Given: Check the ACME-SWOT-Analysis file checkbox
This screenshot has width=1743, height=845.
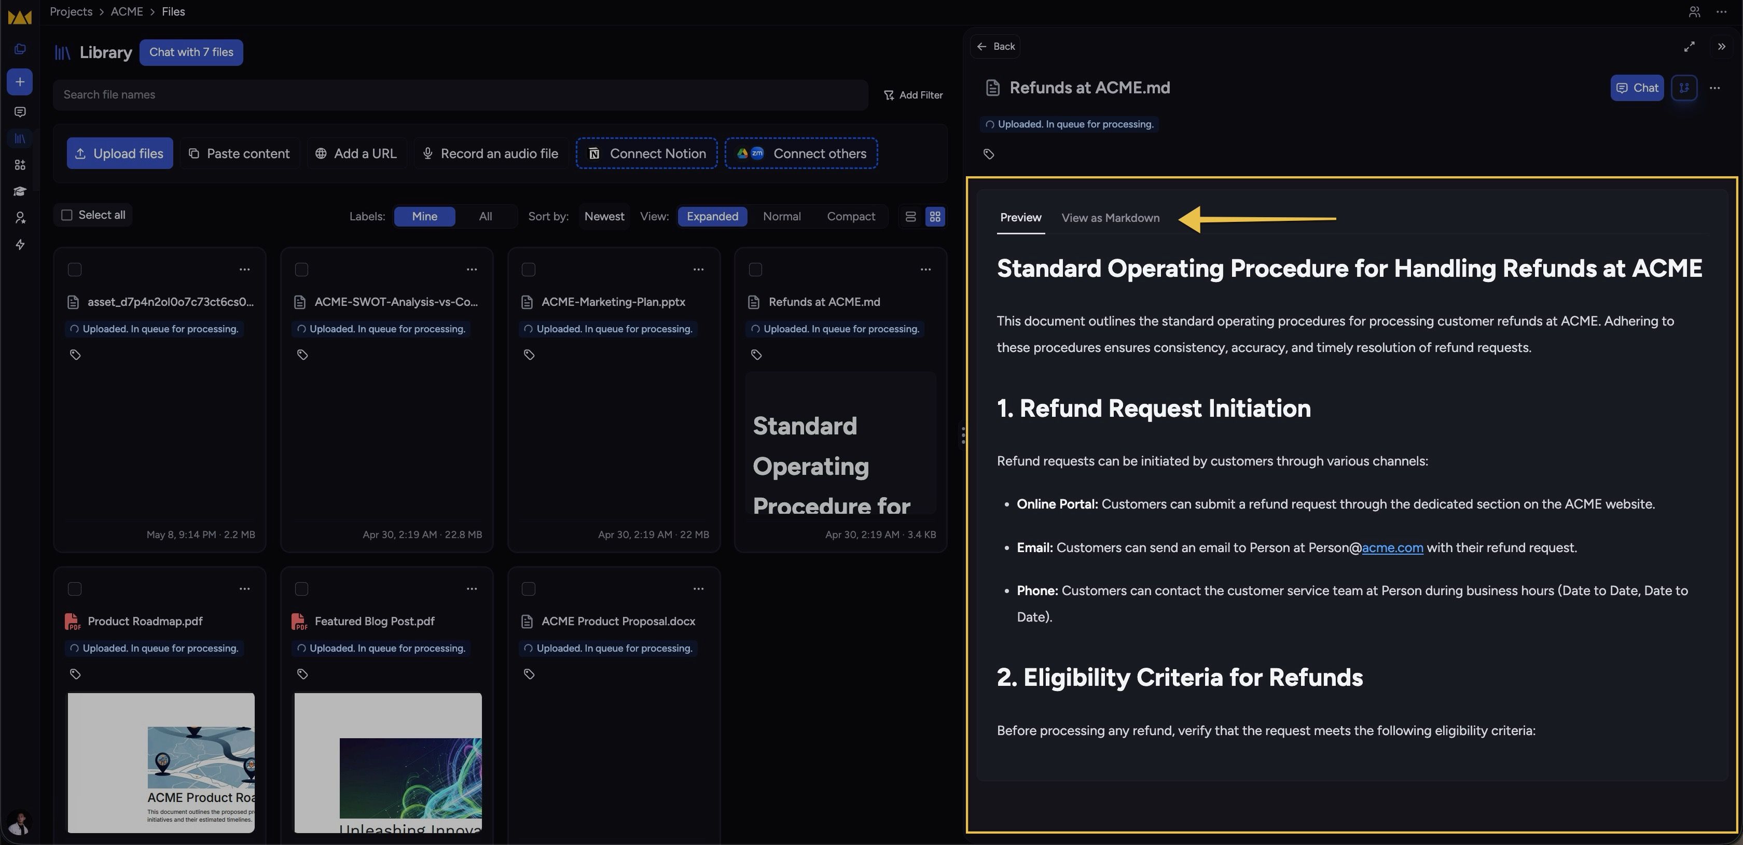Looking at the screenshot, I should tap(302, 270).
